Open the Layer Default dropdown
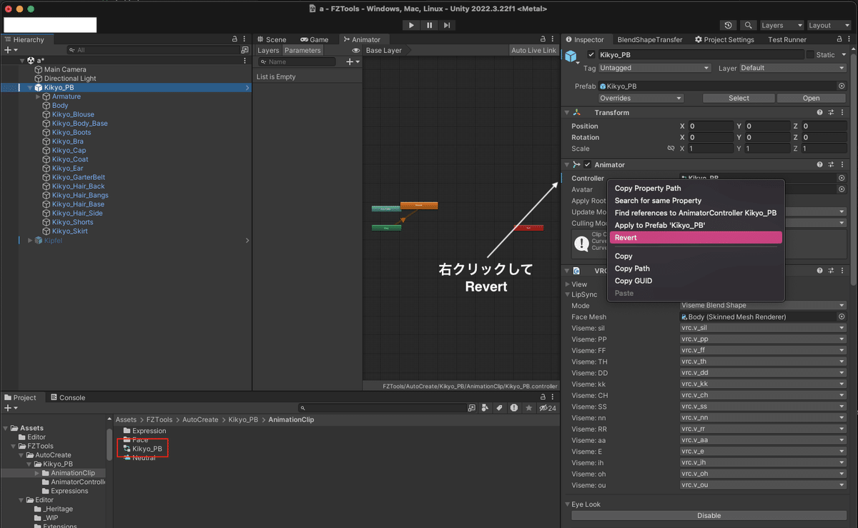Screen dimensions: 858x528 coord(792,68)
